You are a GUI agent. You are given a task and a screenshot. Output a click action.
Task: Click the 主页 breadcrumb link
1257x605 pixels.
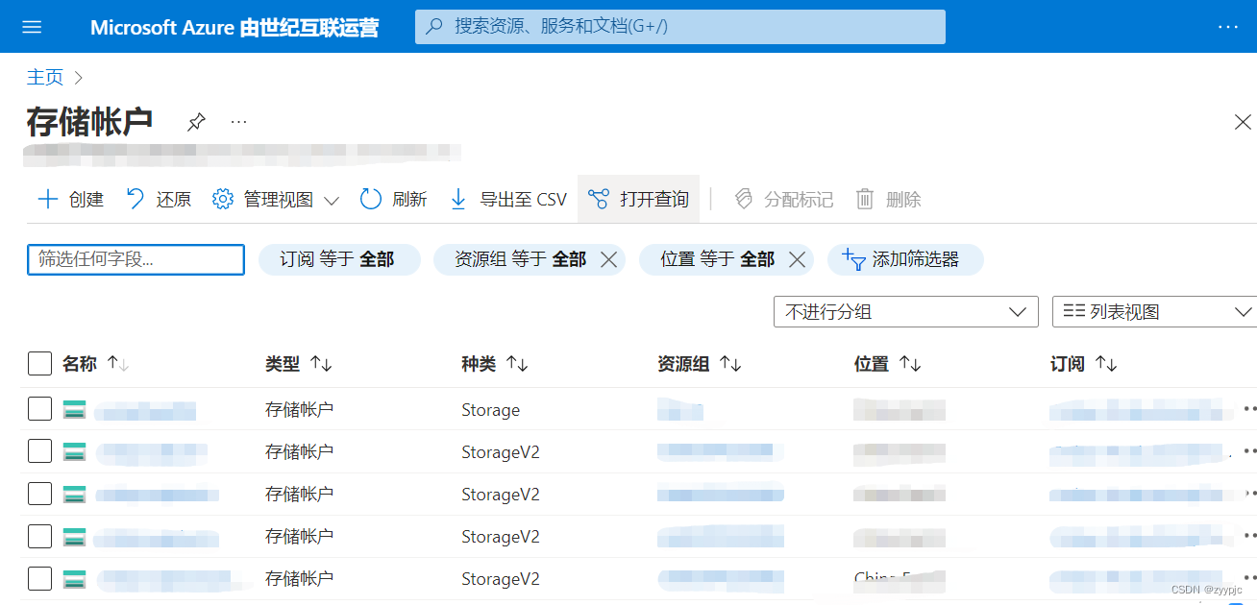coord(45,77)
